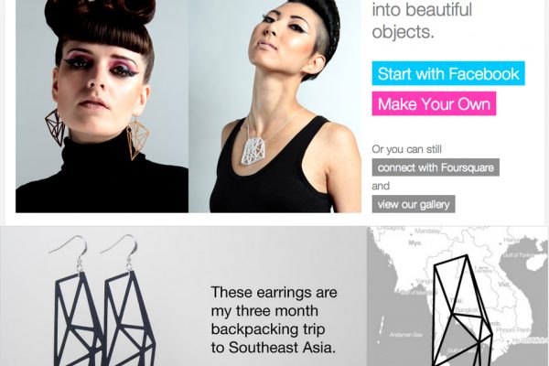Click the Andaman Sea label on the map

click(x=405, y=335)
